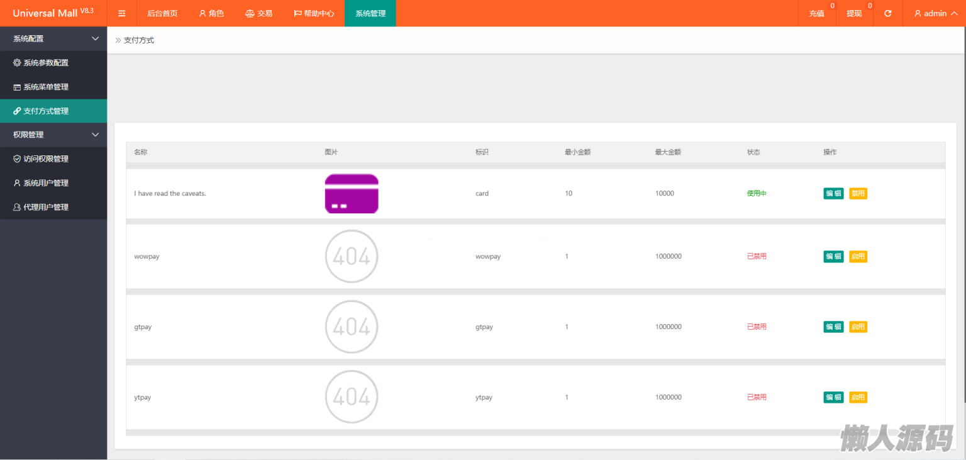Click the refresh icon in top bar
Image resolution: width=966 pixels, height=460 pixels.
tap(887, 13)
